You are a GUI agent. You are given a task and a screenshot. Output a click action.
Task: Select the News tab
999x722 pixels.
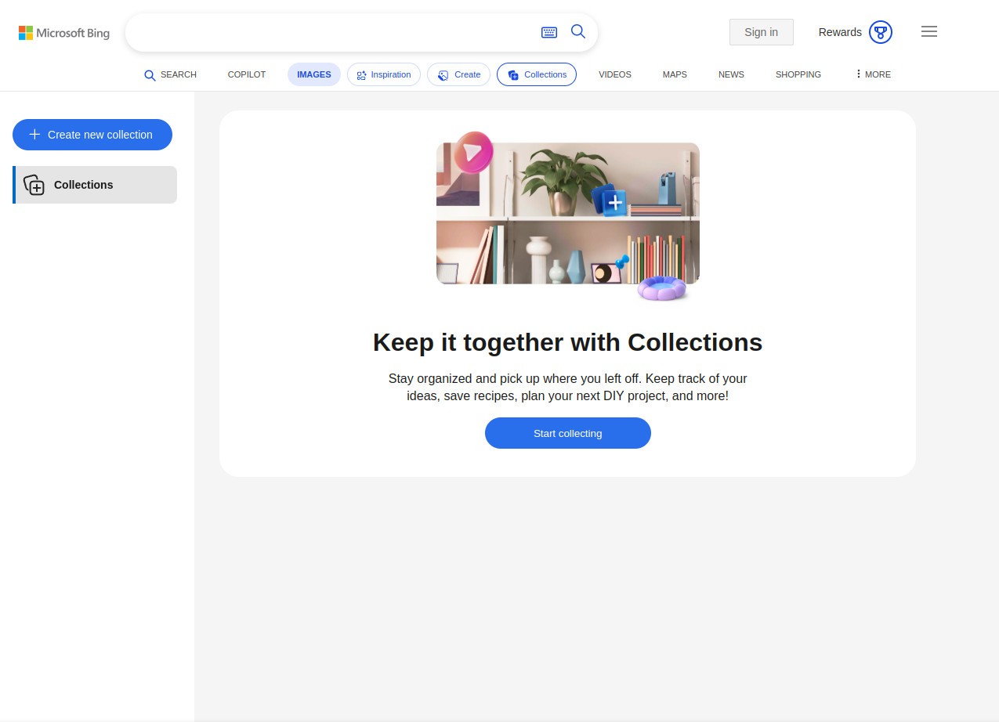point(731,74)
